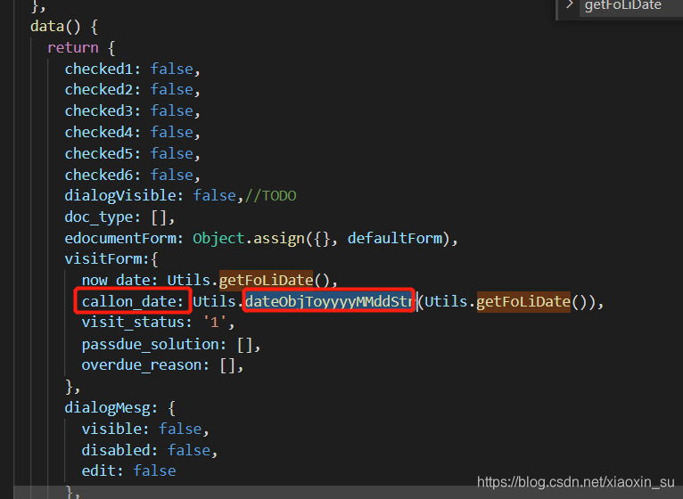Expand the find widget chevron beside getFoLiDate

(x=569, y=4)
